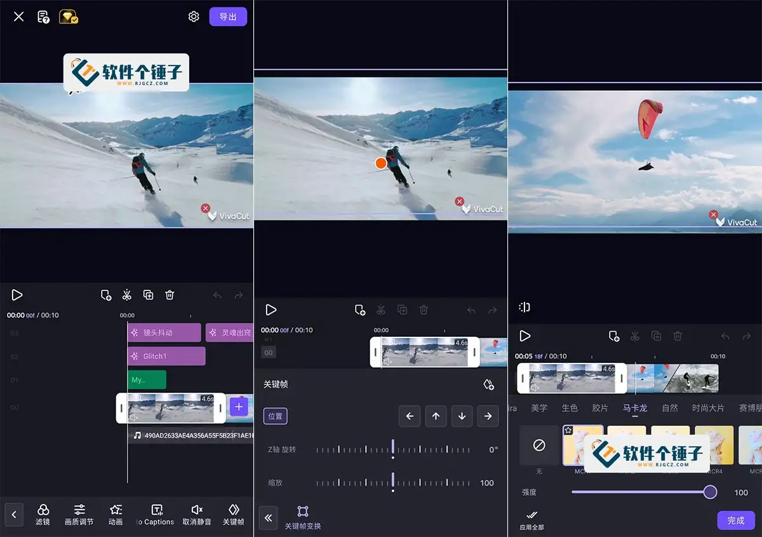The width and height of the screenshot is (762, 537).
Task: Delete the clip with the trash icon
Action: [x=169, y=294]
